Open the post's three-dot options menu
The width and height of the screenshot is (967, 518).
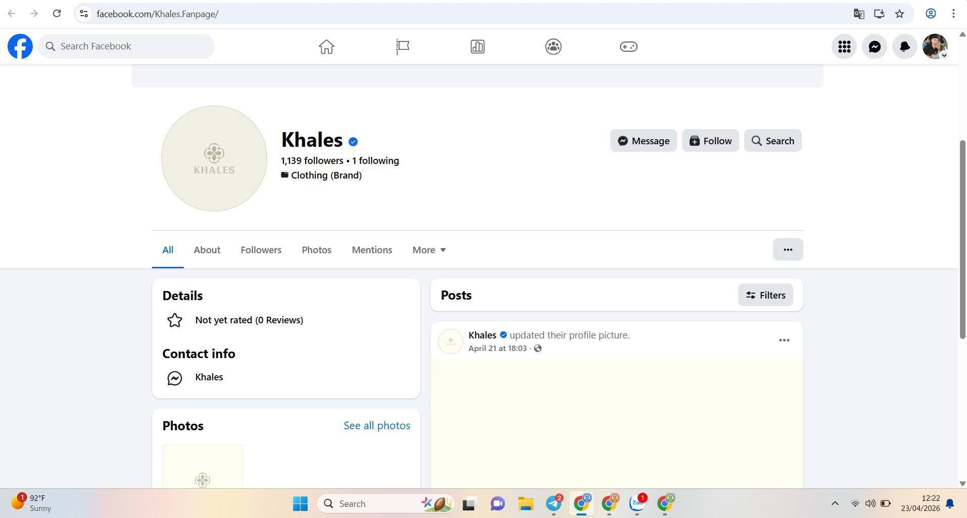[x=784, y=340]
